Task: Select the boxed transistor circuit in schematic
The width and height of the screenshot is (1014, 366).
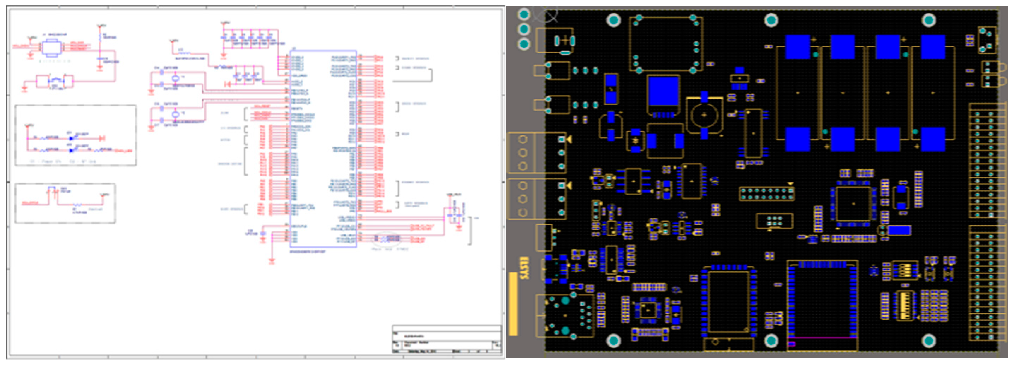Action: (x=65, y=203)
